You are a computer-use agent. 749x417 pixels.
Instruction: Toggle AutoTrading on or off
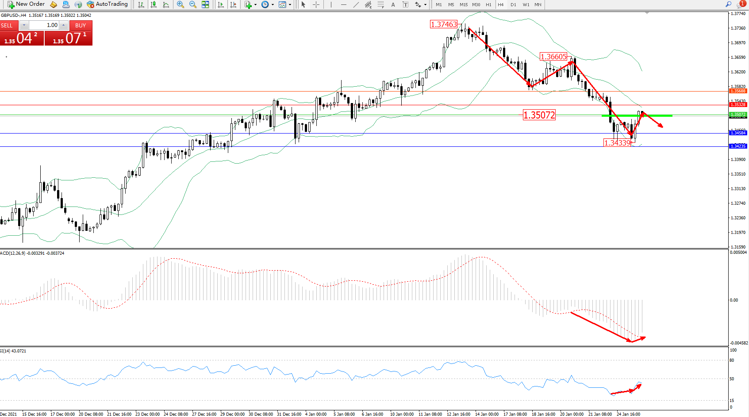point(108,4)
